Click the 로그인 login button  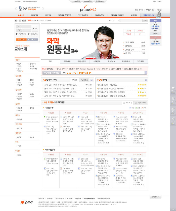coord(35,28)
